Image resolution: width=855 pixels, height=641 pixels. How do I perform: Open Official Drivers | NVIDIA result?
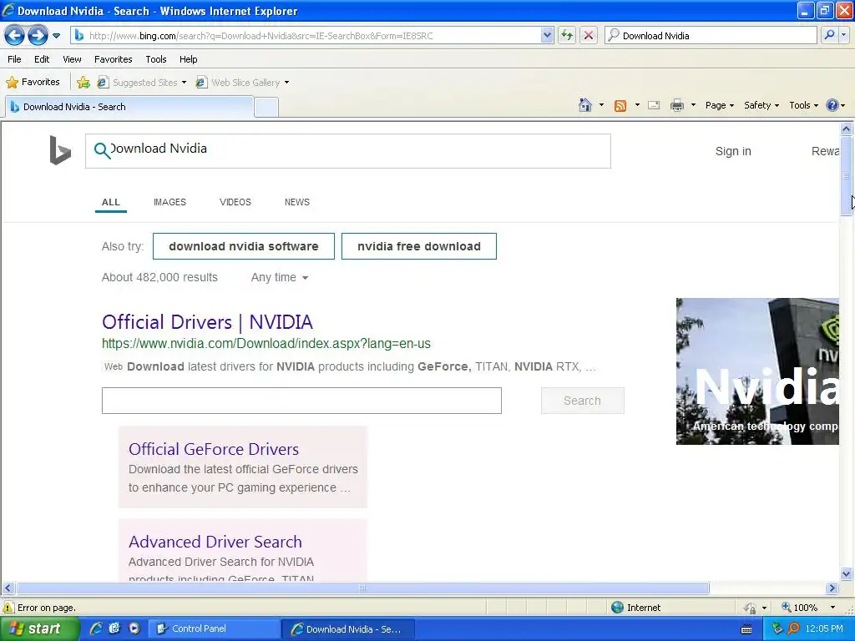pyautogui.click(x=207, y=321)
